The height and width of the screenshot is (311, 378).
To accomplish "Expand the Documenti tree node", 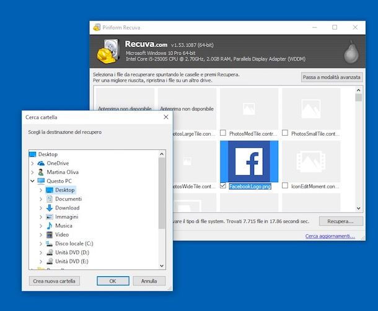I will tap(41, 199).
